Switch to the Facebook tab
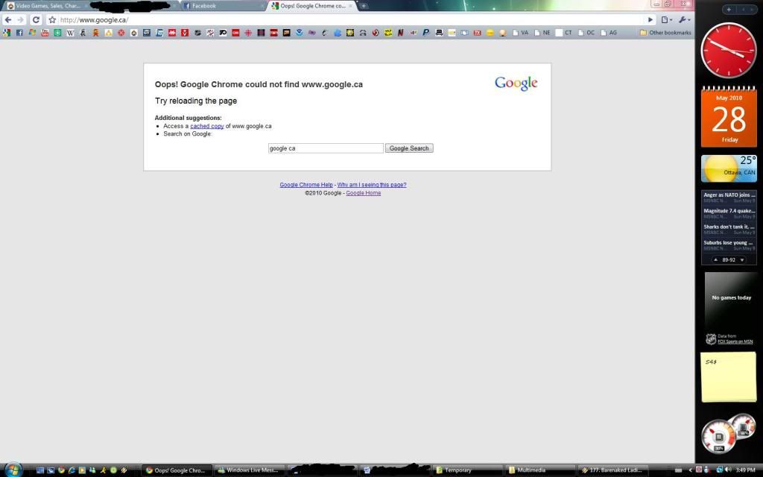 tap(222, 6)
